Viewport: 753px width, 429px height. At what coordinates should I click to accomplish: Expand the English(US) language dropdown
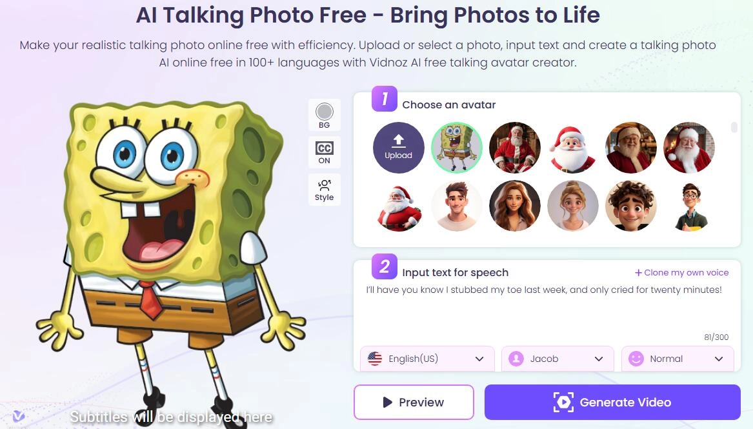427,359
